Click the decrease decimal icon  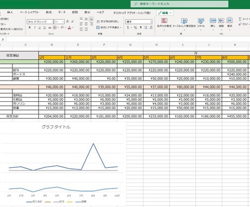click(151, 28)
